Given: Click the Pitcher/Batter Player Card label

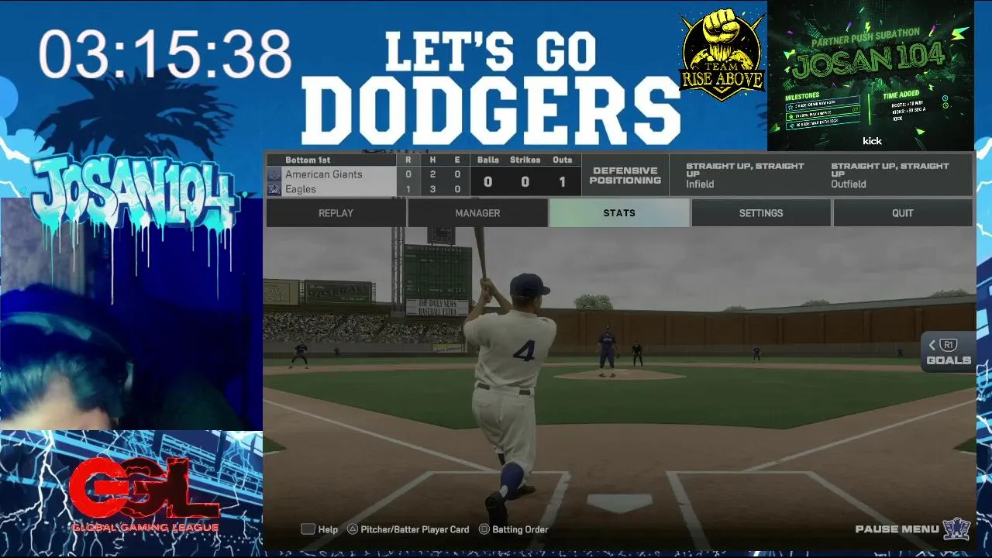Looking at the screenshot, I should pos(415,529).
